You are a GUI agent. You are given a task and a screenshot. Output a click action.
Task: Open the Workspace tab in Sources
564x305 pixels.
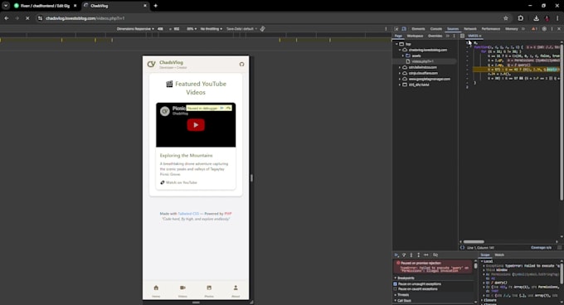pyautogui.click(x=415, y=36)
